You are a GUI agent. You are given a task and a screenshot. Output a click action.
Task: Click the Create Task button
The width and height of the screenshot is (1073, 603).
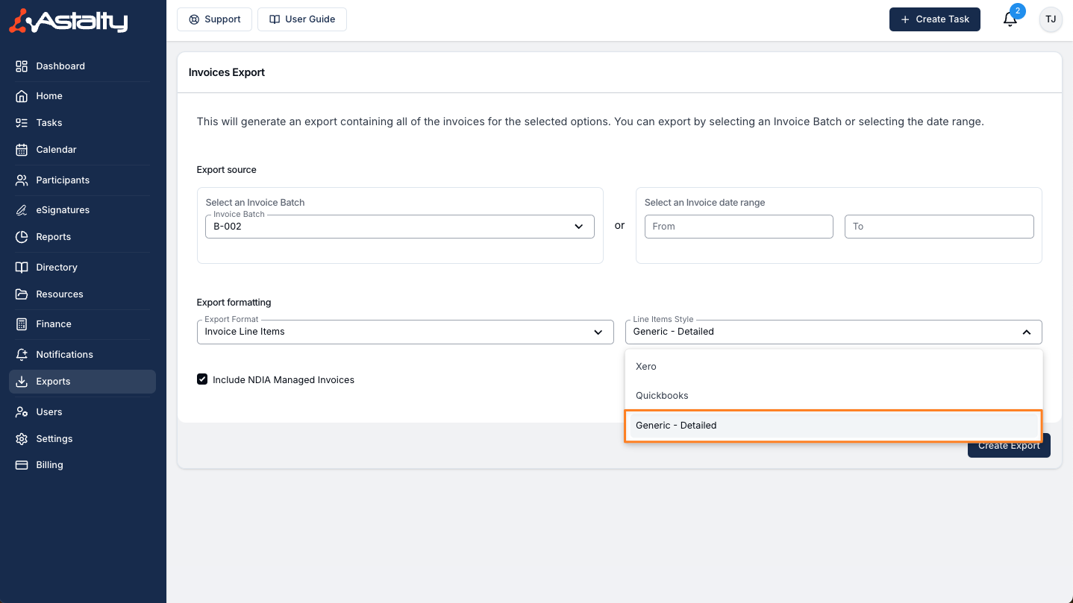point(934,19)
